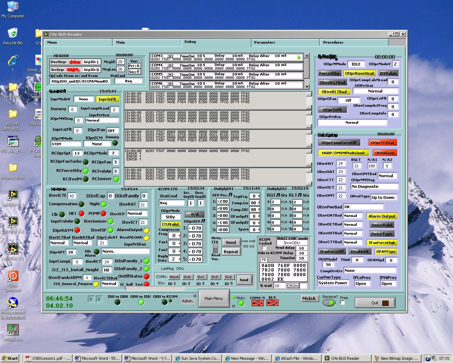Click the RLY USB connection icon
Viewport: 453px width, 363px height.
(x=272, y=303)
